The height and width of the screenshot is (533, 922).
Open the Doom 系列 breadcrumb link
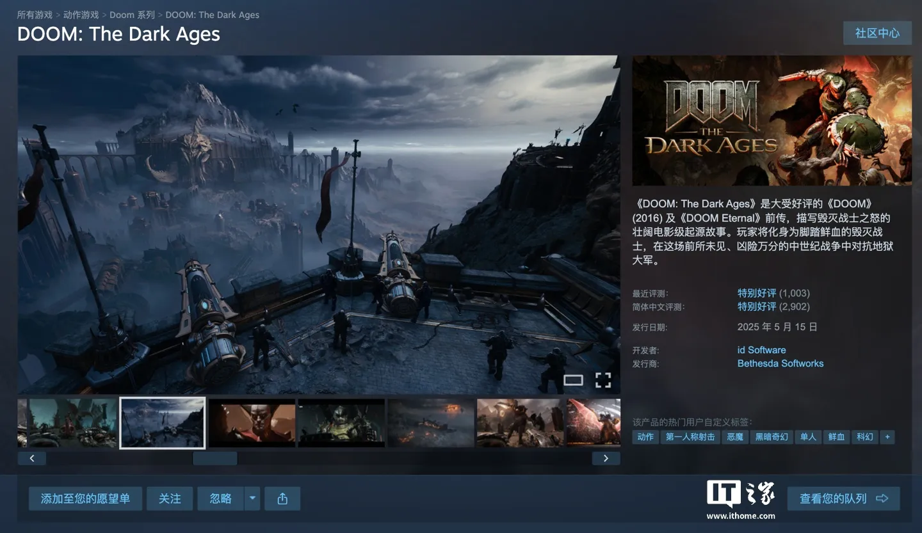[x=132, y=15]
